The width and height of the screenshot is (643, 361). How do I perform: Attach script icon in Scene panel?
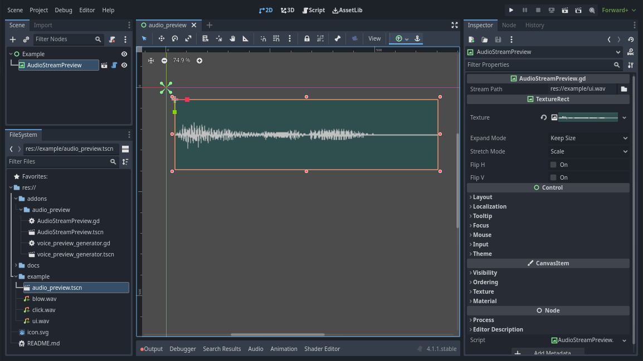pyautogui.click(x=112, y=39)
